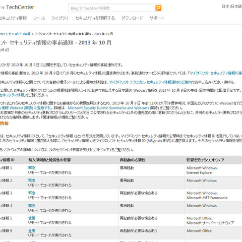
Task: Click 緊急 link in bulletin 3 row
Action: tap(32, 193)
